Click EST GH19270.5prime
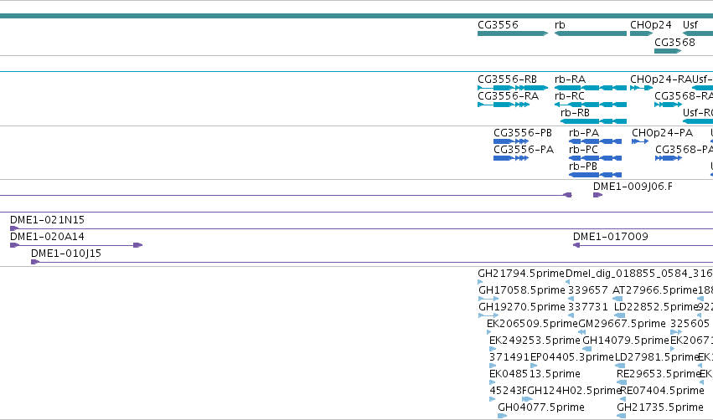The image size is (713, 420). (488, 315)
